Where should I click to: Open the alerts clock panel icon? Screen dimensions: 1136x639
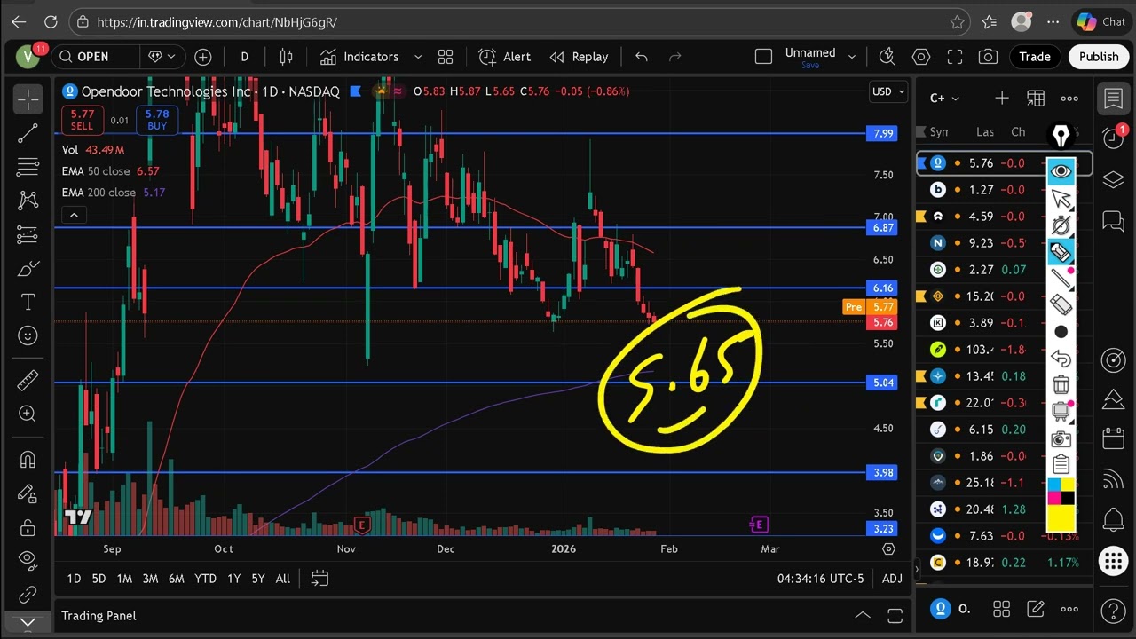[1113, 138]
